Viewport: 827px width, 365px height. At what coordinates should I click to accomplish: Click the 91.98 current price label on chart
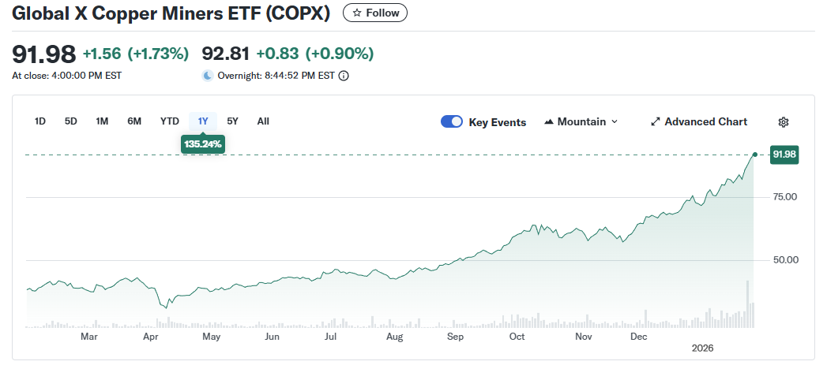pyautogui.click(x=784, y=155)
